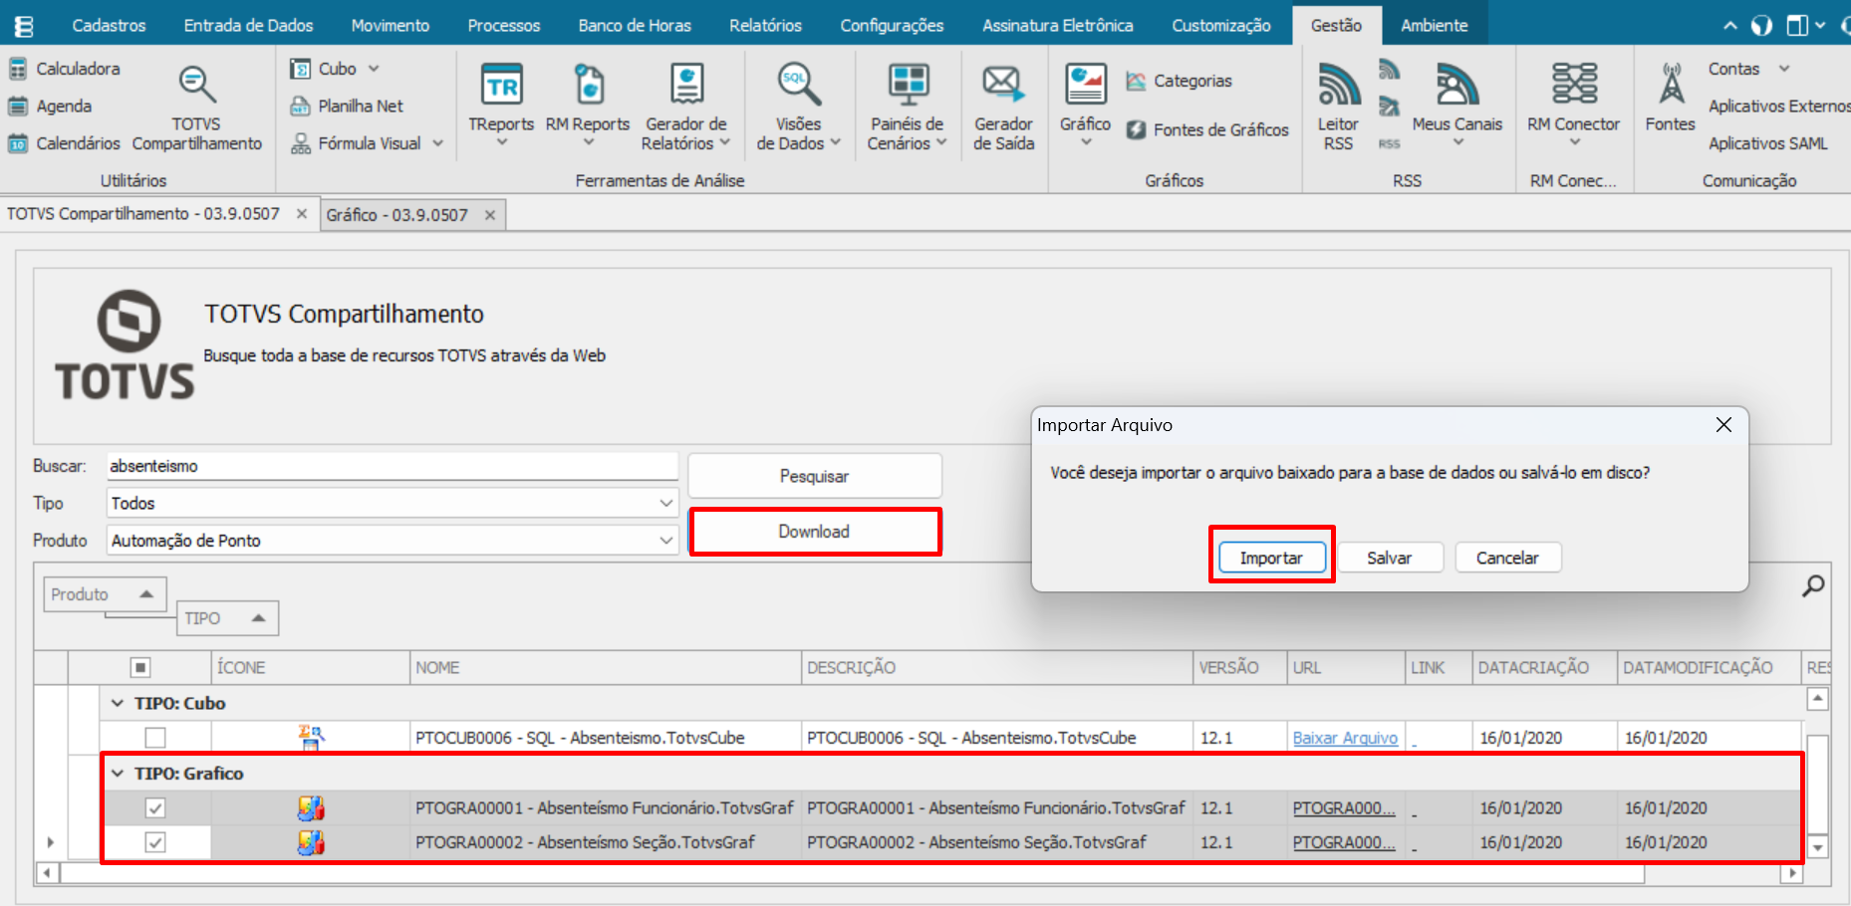Open the Configurações menu
Screen dimensions: 1851x906
(x=892, y=26)
